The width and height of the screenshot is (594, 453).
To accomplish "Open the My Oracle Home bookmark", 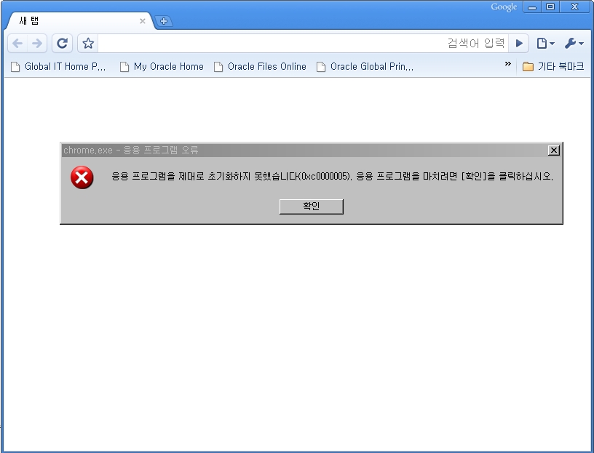I will [162, 67].
